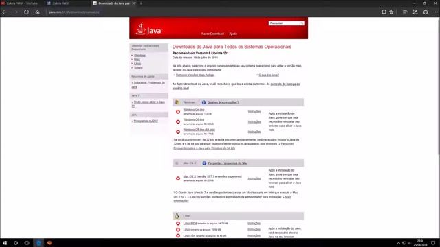Click the Pesquisar search field
This screenshot has width=440, height=247.
[284, 23]
